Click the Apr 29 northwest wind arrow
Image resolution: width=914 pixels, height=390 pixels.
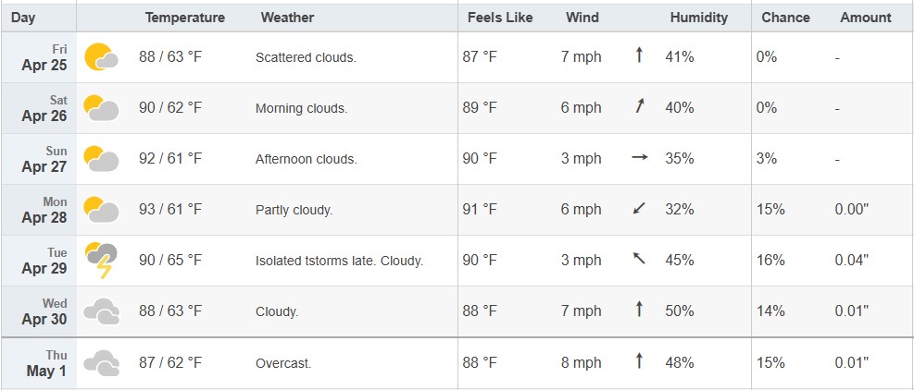tap(640, 259)
